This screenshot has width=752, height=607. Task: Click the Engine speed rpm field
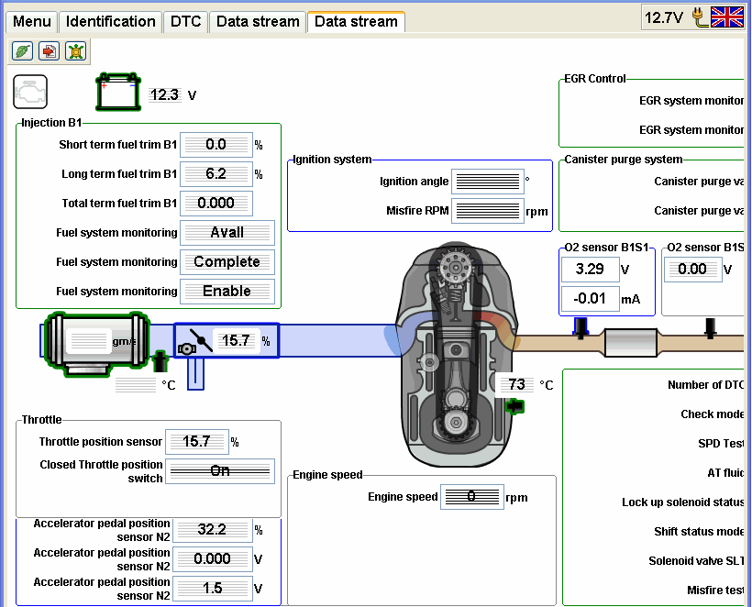click(x=471, y=497)
